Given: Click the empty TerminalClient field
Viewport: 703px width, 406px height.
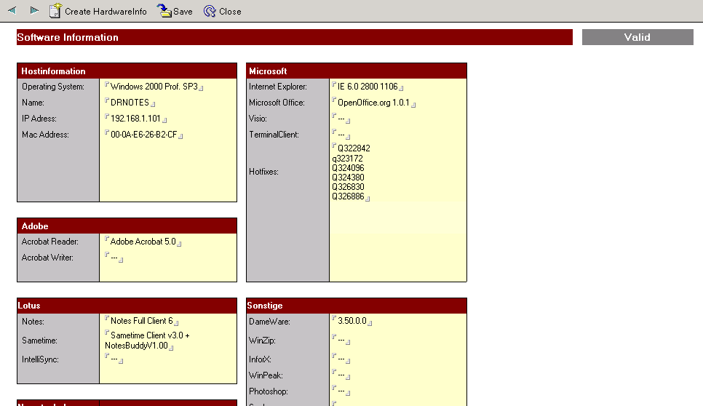Looking at the screenshot, I should [x=341, y=135].
